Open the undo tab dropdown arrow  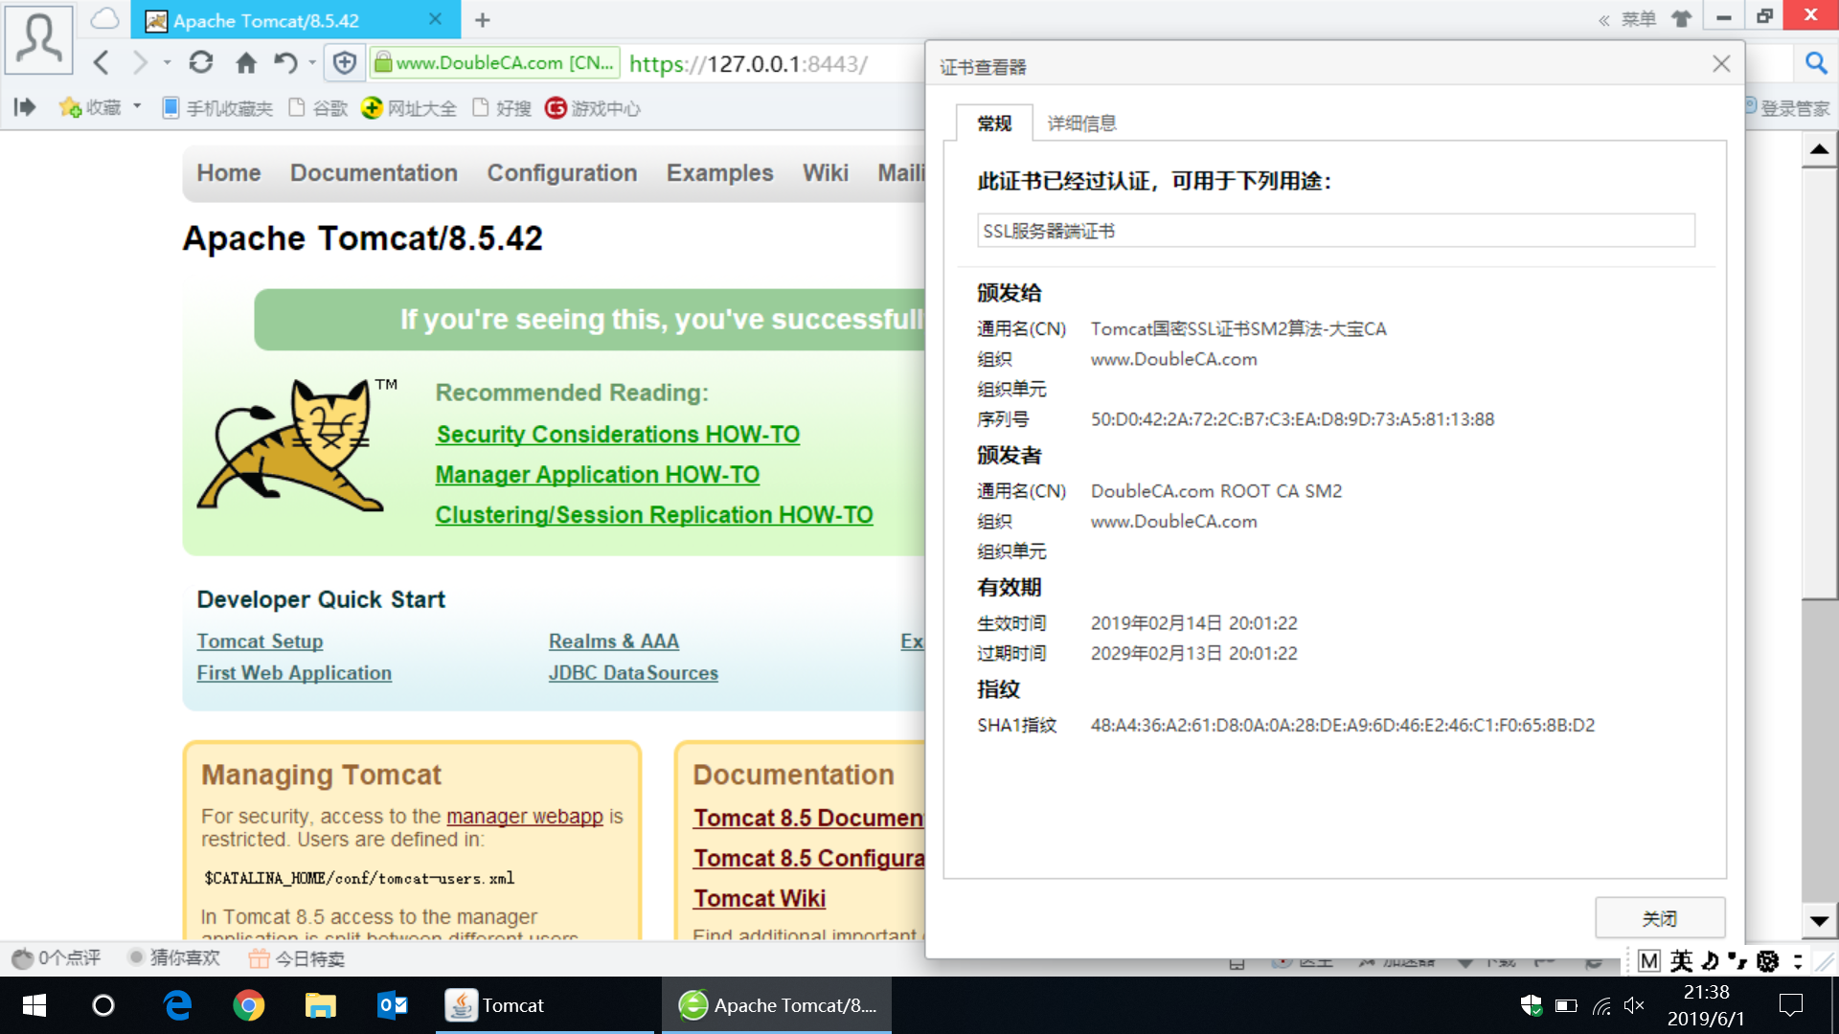tap(312, 63)
